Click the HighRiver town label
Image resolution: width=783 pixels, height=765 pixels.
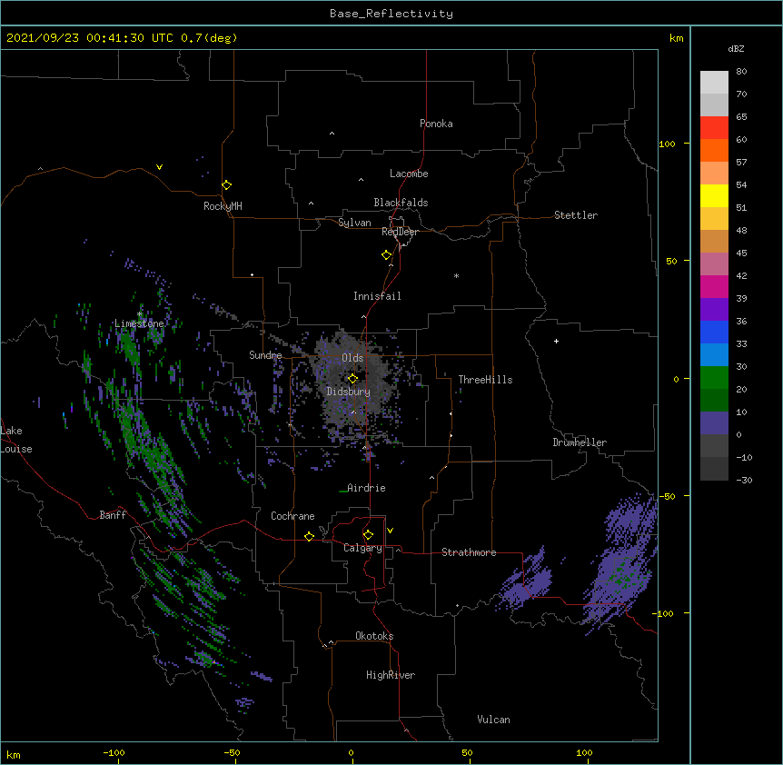point(391,675)
